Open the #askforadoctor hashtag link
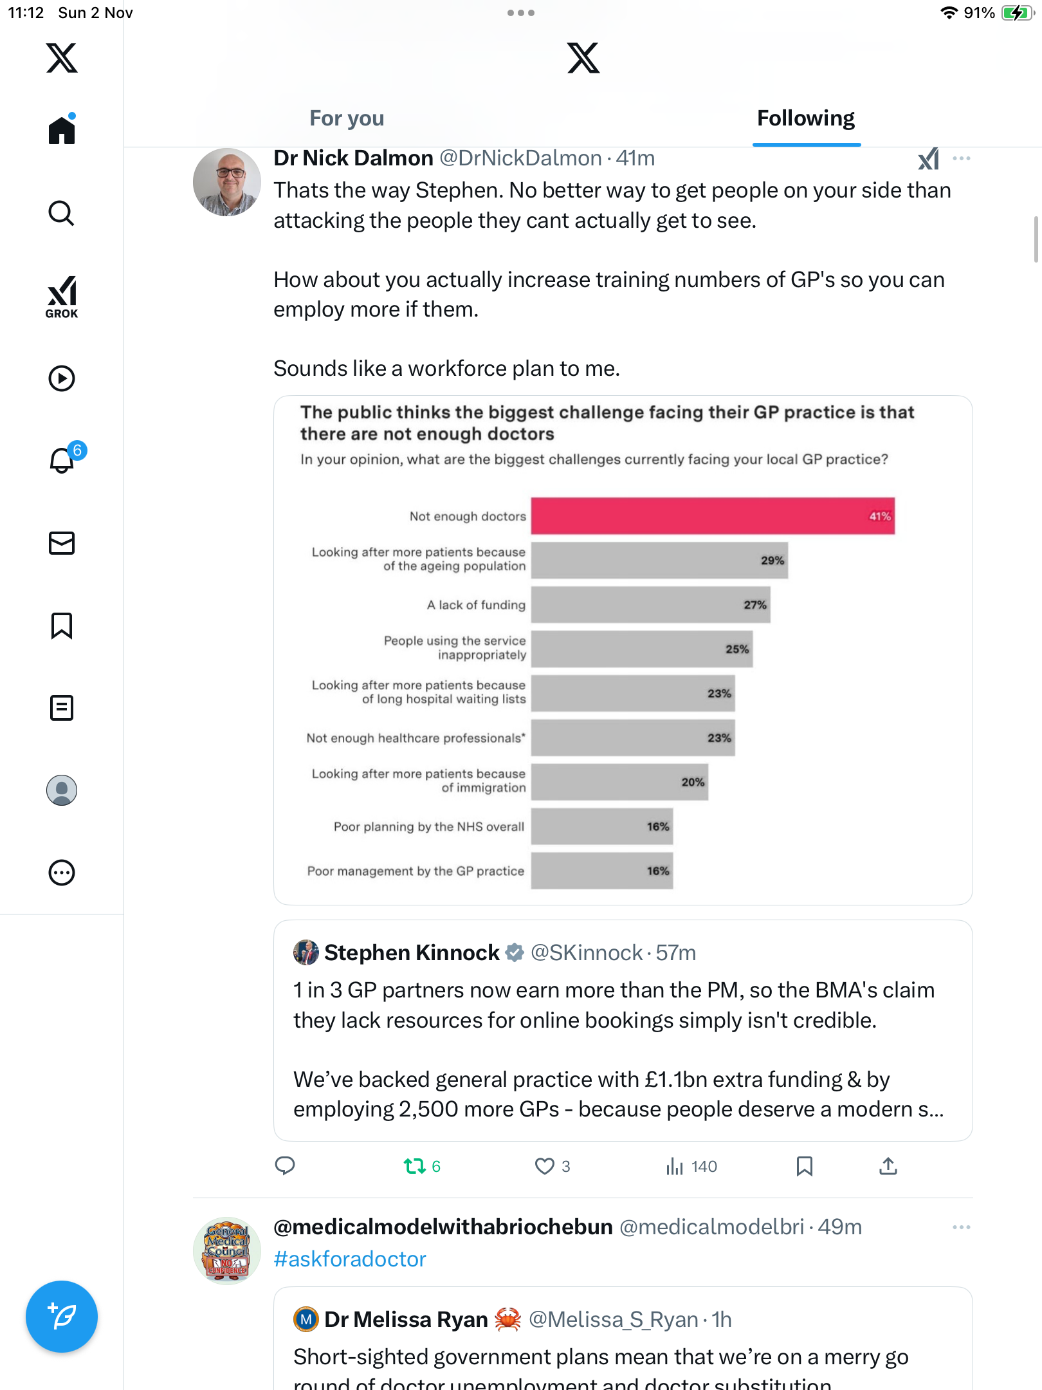Viewport: 1042px width, 1390px height. coord(350,1259)
